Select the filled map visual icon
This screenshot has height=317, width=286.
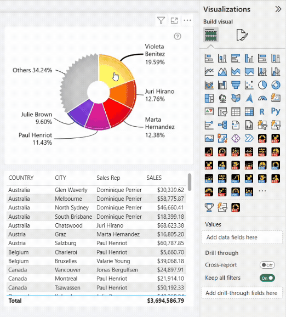click(x=236, y=99)
